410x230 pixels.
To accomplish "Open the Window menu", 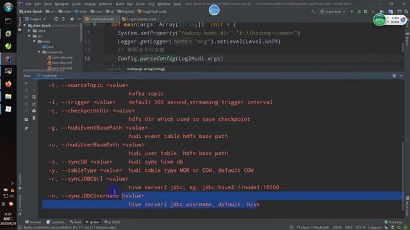I will [164, 4].
